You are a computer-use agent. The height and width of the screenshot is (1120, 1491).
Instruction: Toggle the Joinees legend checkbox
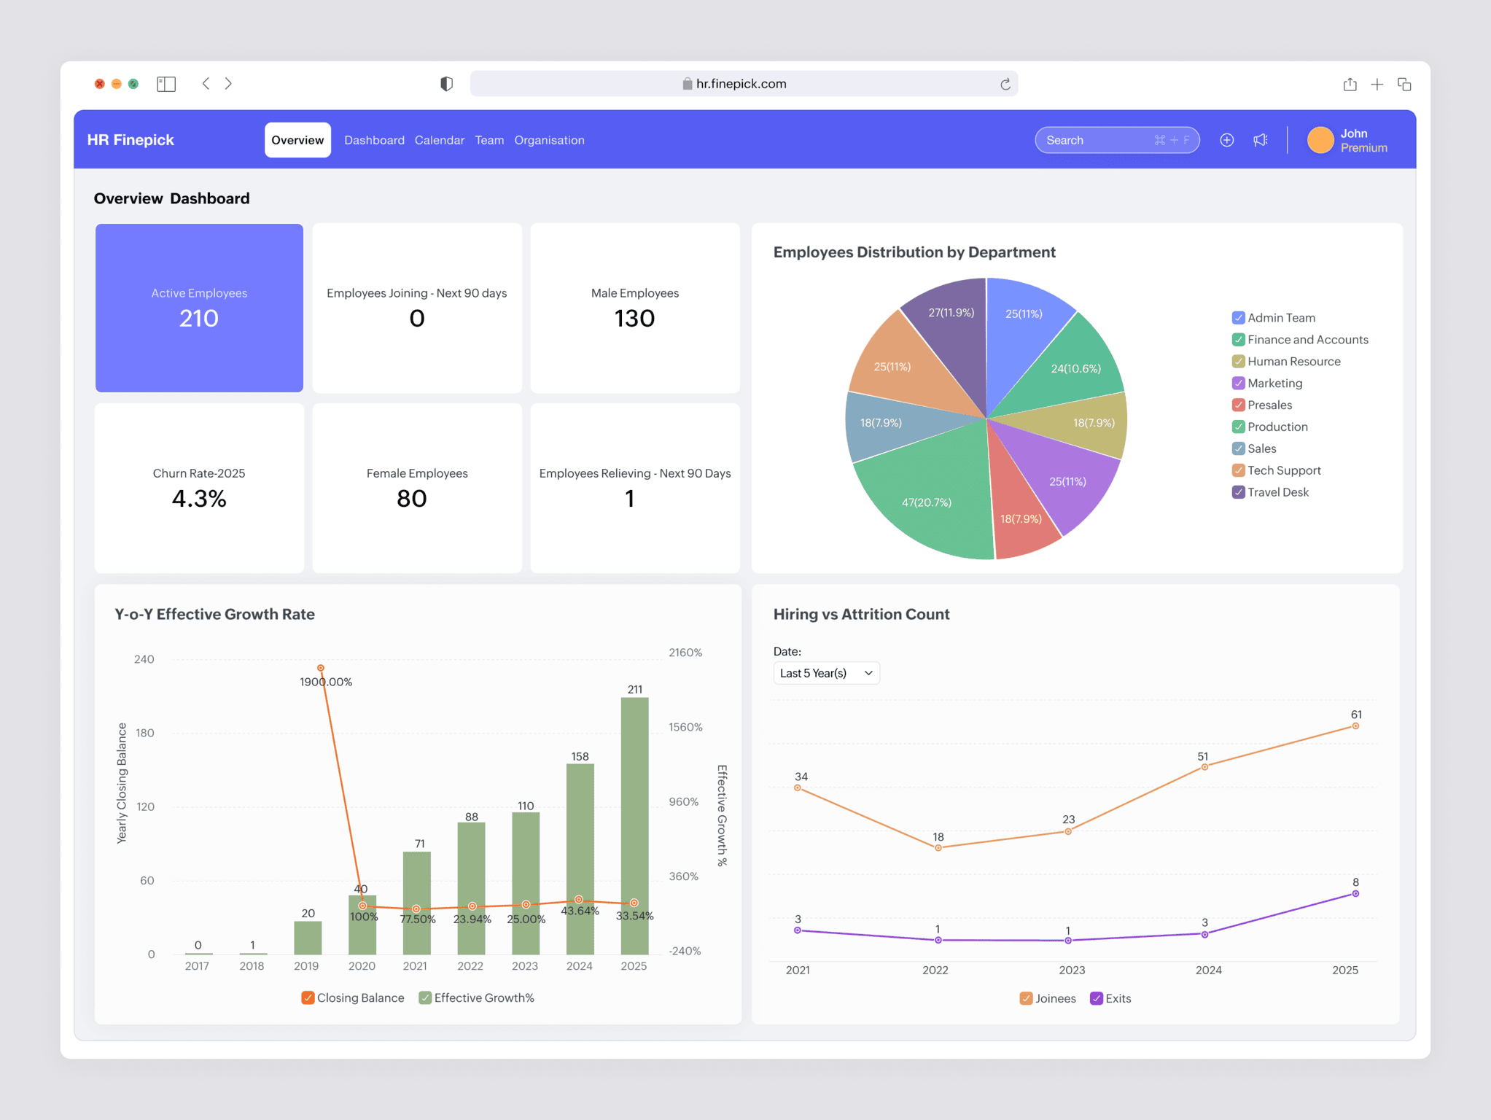[1026, 997]
